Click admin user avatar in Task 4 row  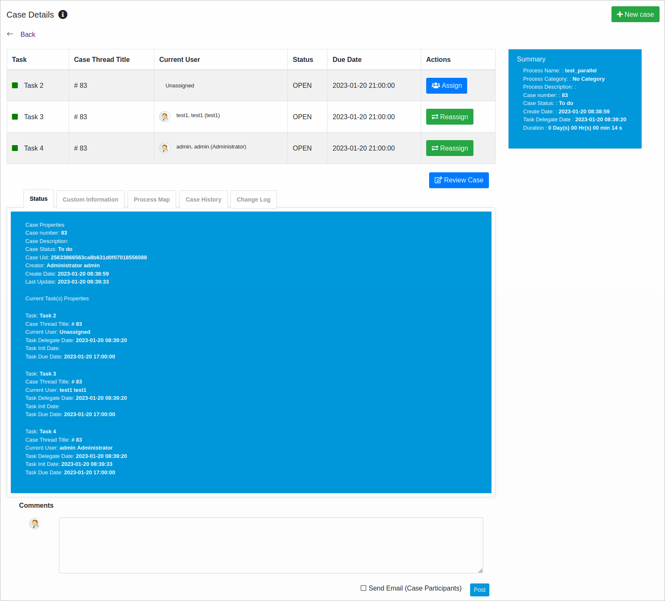[165, 148]
